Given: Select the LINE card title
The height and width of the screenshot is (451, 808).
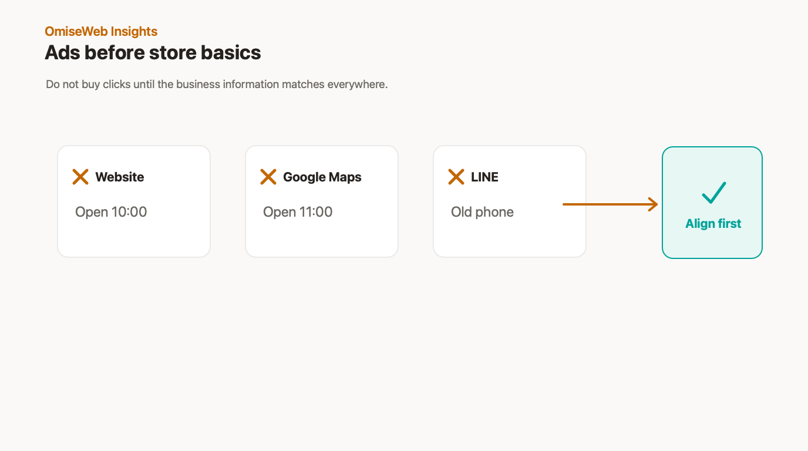Looking at the screenshot, I should [484, 177].
